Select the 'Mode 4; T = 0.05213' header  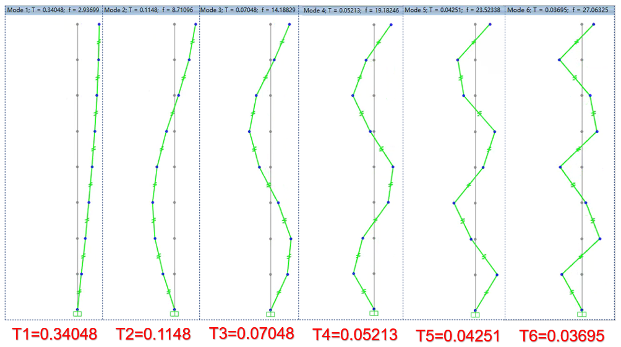tap(351, 11)
